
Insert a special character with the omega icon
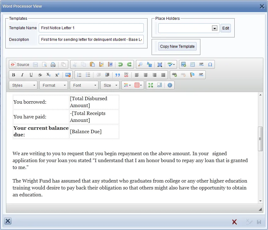coord(210,64)
